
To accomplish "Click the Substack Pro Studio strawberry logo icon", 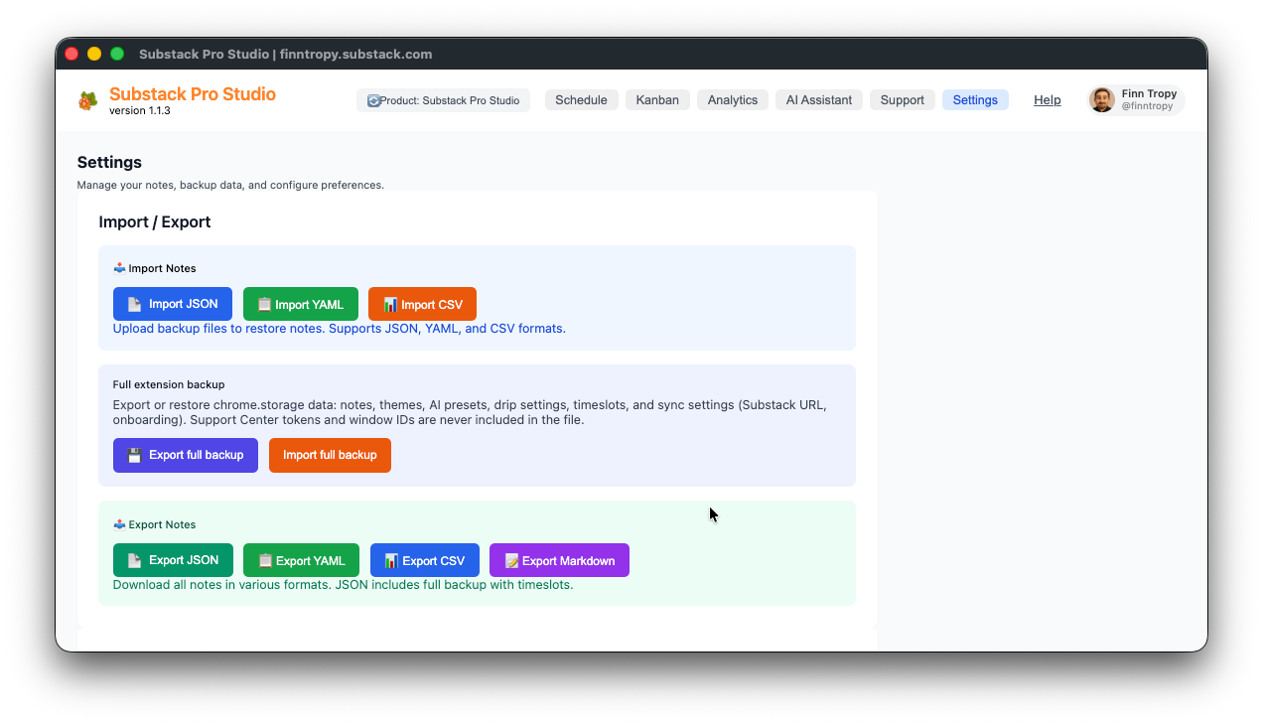I will point(88,100).
